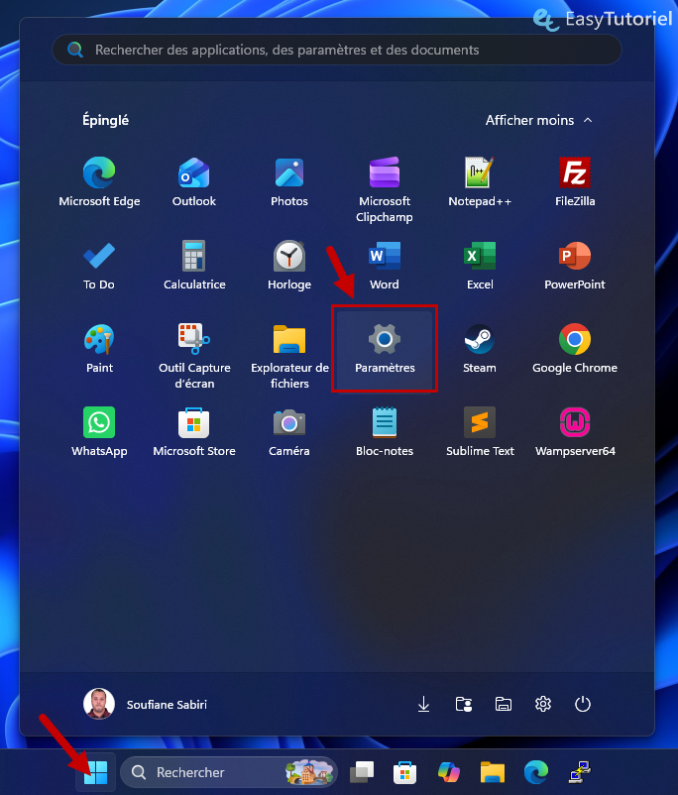Open Sublime Text
The image size is (678, 795).
tap(480, 432)
